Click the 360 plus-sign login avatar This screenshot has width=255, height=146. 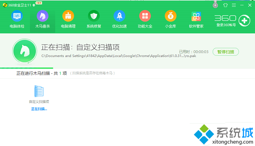click(x=244, y=20)
